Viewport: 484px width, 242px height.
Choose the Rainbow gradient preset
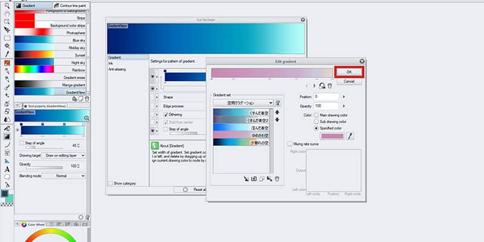pyautogui.click(x=50, y=70)
